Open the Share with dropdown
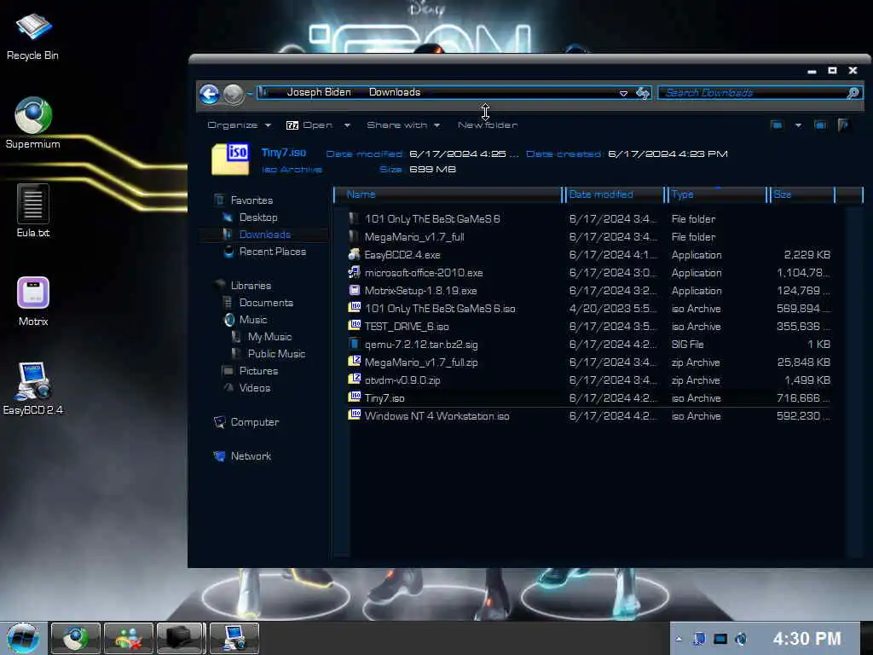873x655 pixels. 403,125
